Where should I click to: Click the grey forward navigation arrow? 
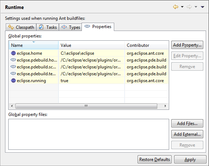tap(189, 7)
